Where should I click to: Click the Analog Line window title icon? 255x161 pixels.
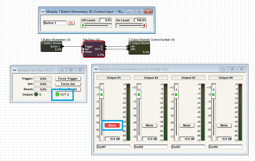(96, 69)
